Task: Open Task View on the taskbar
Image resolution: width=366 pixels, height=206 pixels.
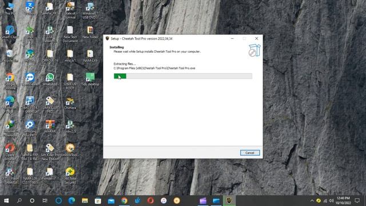Action: click(45, 201)
